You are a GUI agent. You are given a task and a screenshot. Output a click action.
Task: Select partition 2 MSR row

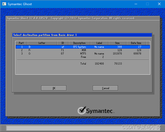point(83,50)
